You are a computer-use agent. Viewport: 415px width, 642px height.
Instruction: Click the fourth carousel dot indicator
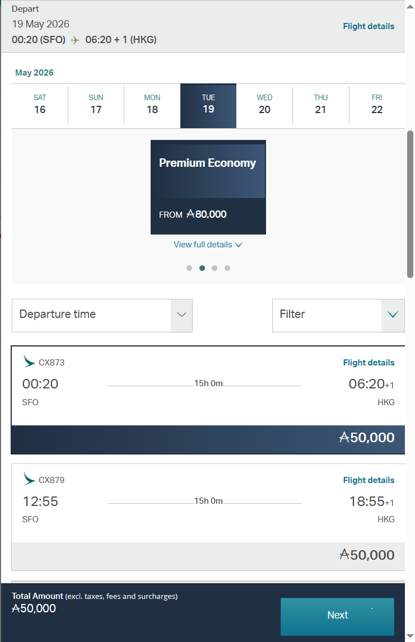[227, 268]
